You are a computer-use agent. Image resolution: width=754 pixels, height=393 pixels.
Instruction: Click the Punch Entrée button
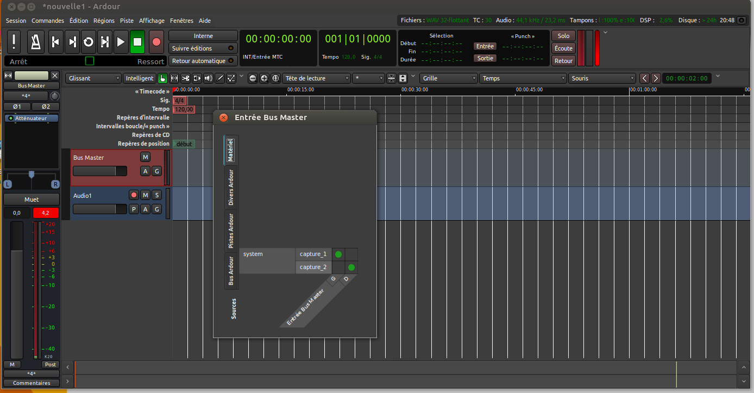485,46
